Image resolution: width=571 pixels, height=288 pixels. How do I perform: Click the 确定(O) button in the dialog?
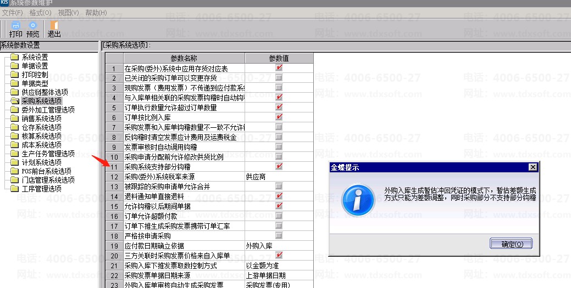coord(511,244)
